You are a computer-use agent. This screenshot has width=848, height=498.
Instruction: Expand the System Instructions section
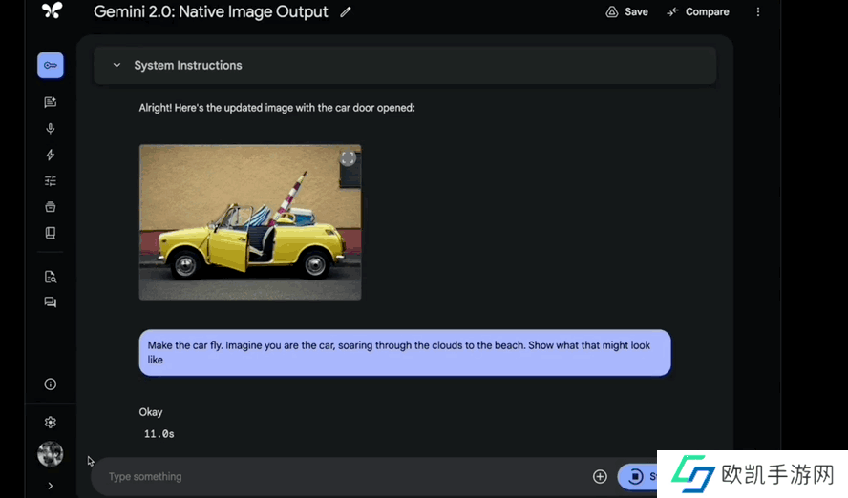coord(117,66)
